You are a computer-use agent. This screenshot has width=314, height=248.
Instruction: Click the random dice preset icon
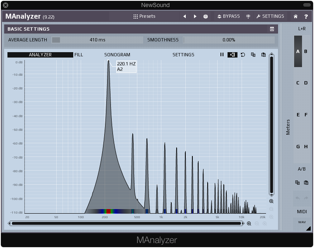coord(206,17)
